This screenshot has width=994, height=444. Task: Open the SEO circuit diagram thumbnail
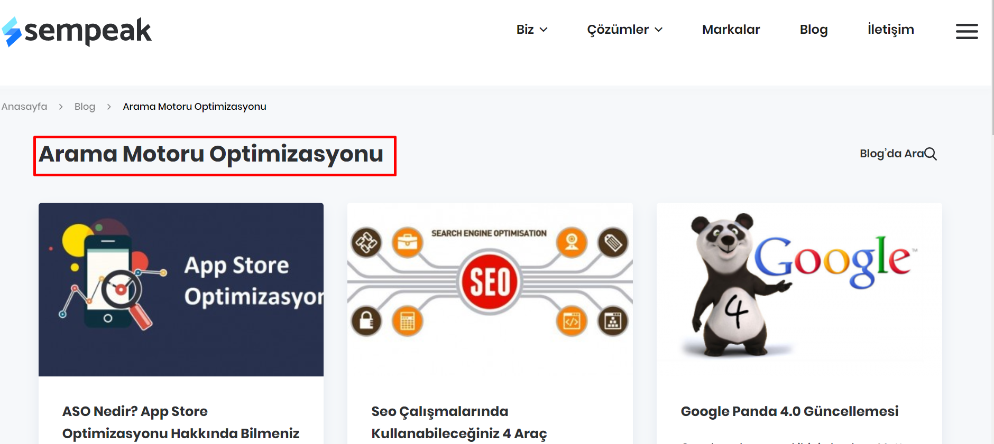pyautogui.click(x=490, y=289)
